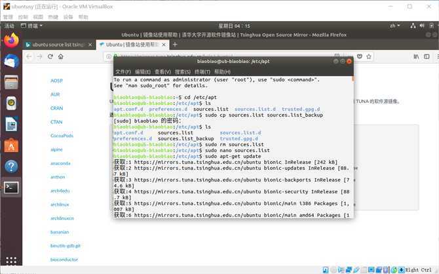
Task: Open the Files manager dock icon
Action: (11, 83)
